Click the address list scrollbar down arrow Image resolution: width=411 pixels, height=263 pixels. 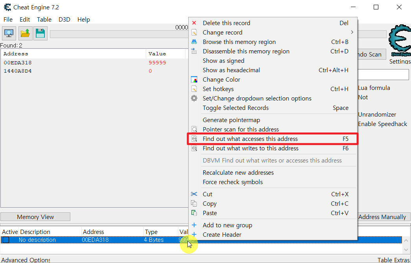tap(407, 250)
